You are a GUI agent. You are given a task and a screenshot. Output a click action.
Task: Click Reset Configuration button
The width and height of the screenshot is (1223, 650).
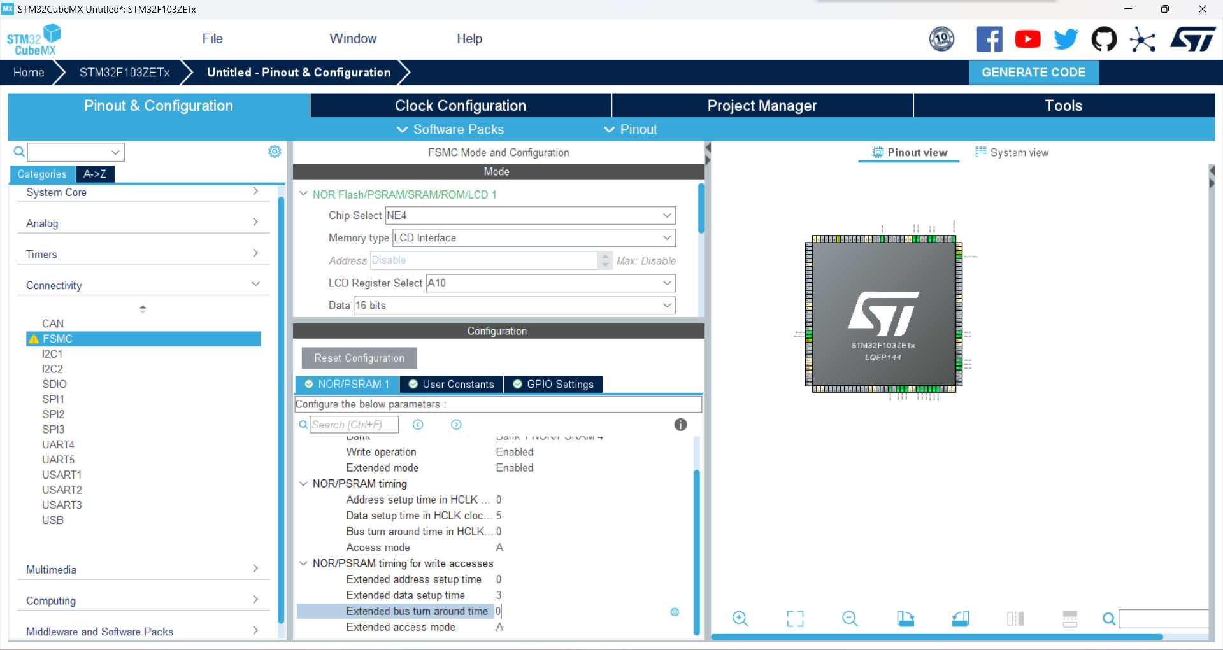pos(359,358)
